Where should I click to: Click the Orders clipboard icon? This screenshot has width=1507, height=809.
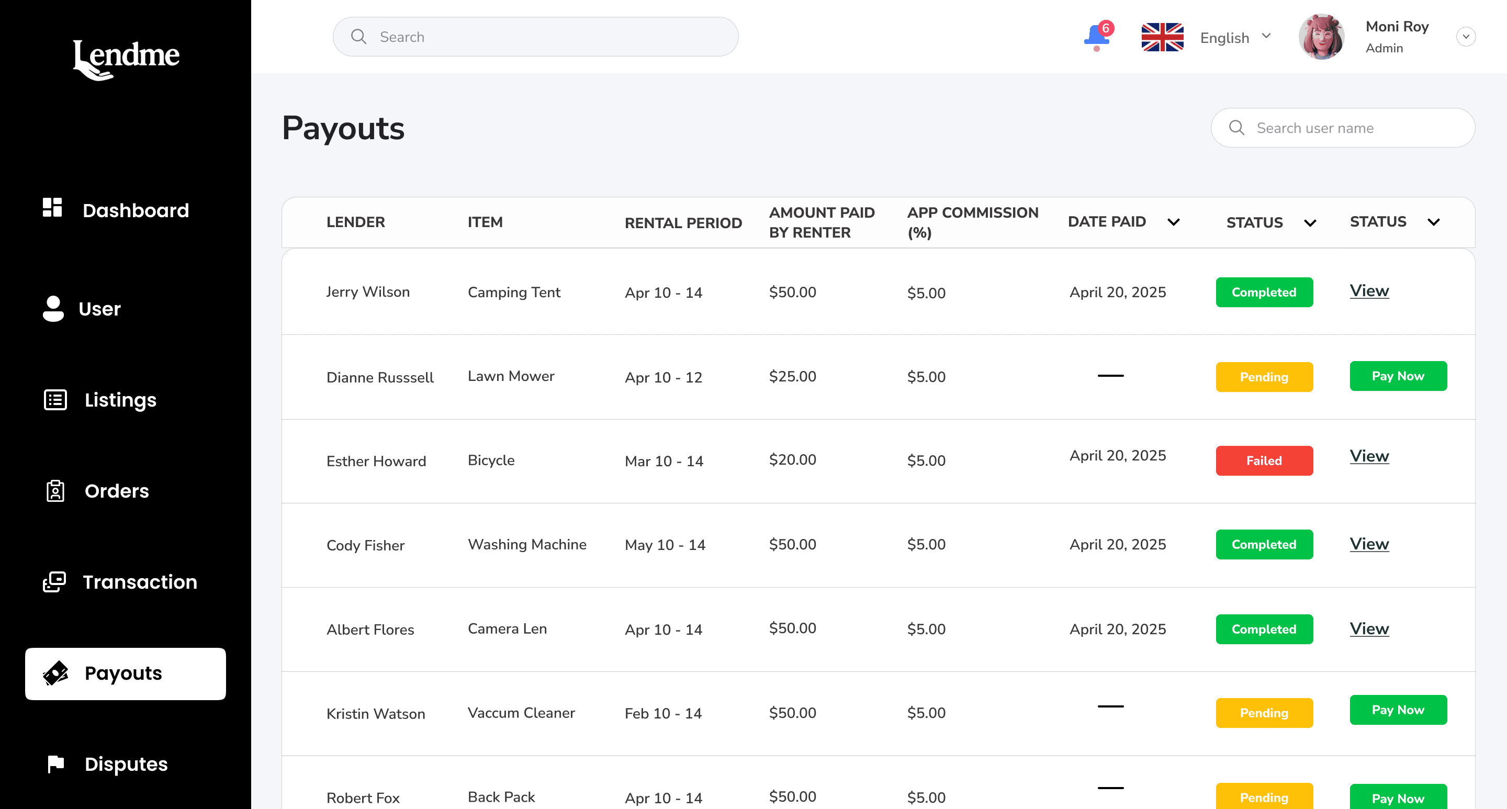[x=55, y=491]
